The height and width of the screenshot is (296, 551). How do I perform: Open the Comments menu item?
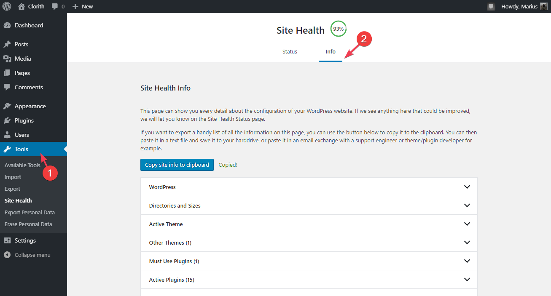point(33,87)
